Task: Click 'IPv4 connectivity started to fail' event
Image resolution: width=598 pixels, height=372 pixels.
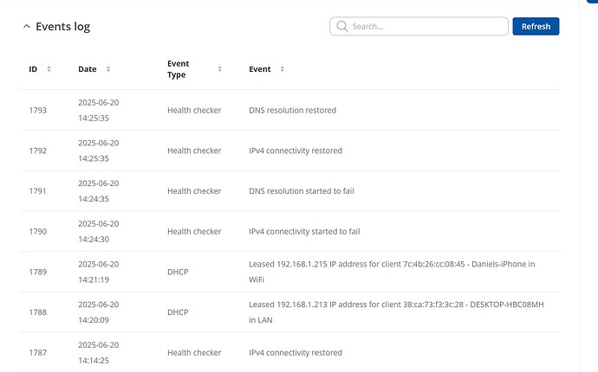Action: point(304,231)
